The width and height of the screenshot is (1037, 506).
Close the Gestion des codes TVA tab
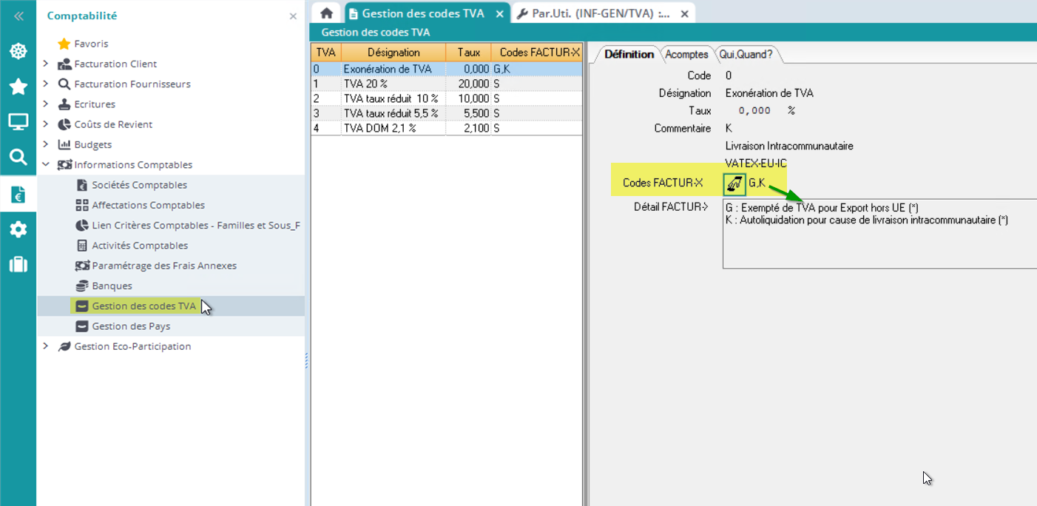[x=500, y=13]
